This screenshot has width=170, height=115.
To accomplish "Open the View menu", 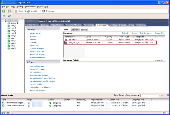I will point(12,7).
